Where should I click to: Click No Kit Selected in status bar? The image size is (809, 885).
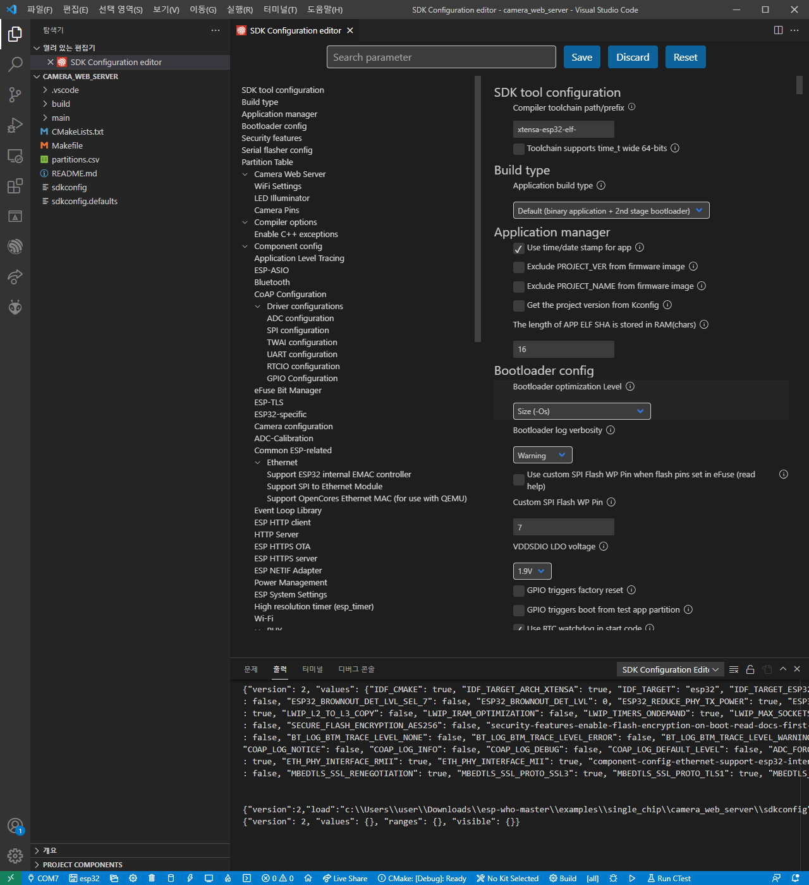[508, 878]
